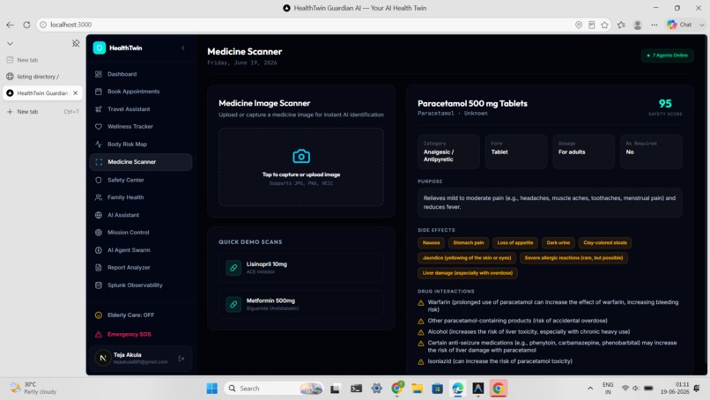The image size is (710, 400).
Task: Click the Jaundice side effect tag
Action: [466, 258]
